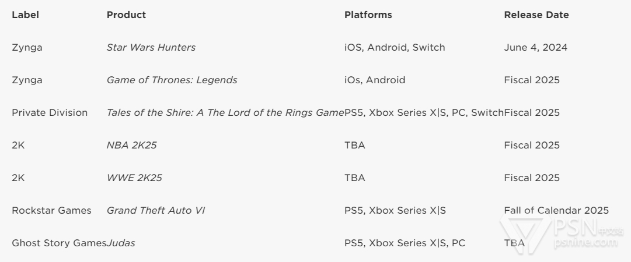Screen dimensions: 631x262
Task: Click the PS5, Xbox Series X|S, PC cell
Action: [405, 243]
